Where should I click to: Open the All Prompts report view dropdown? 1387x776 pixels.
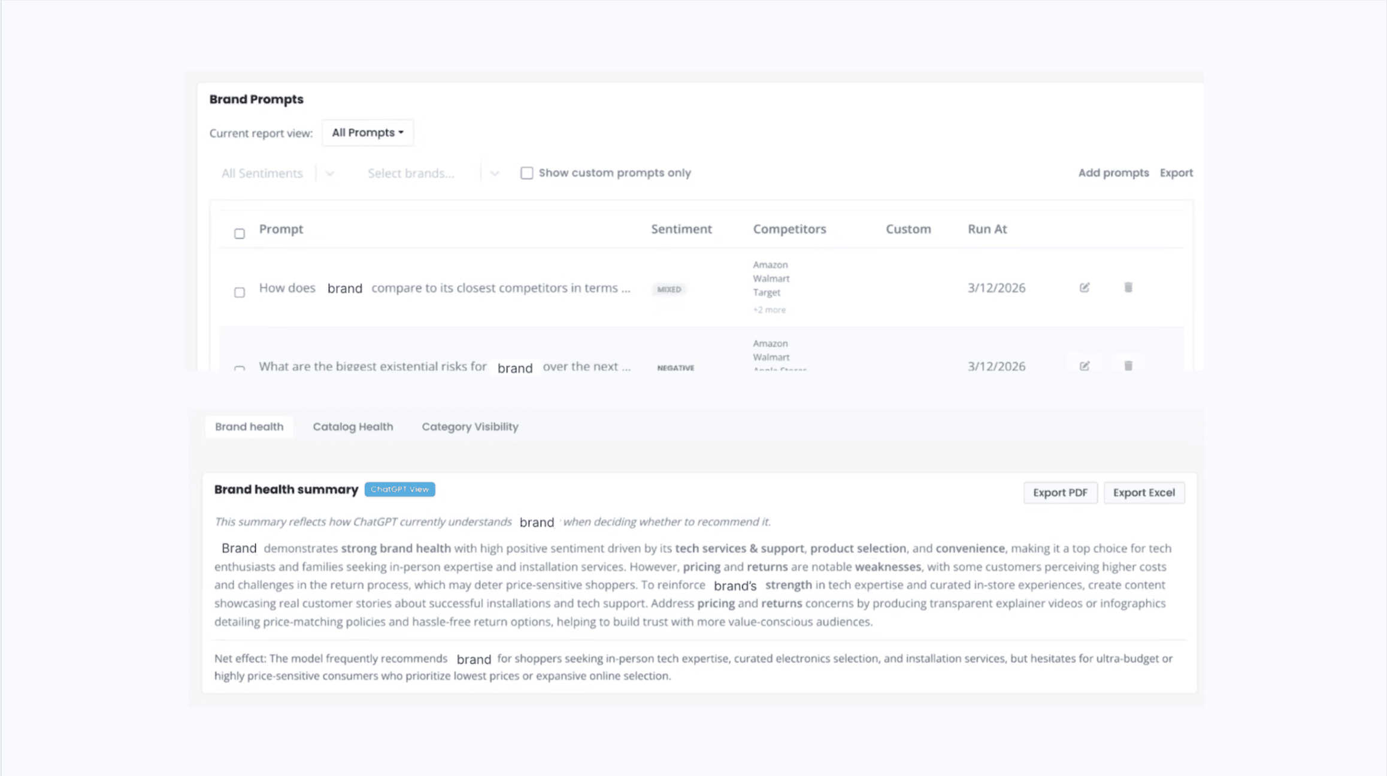tap(368, 132)
